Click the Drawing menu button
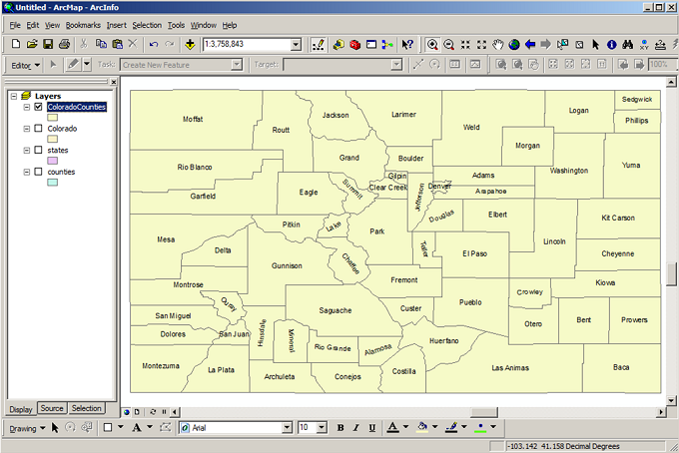 click(x=27, y=428)
